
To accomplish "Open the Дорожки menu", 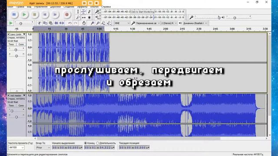I will [55, 7].
